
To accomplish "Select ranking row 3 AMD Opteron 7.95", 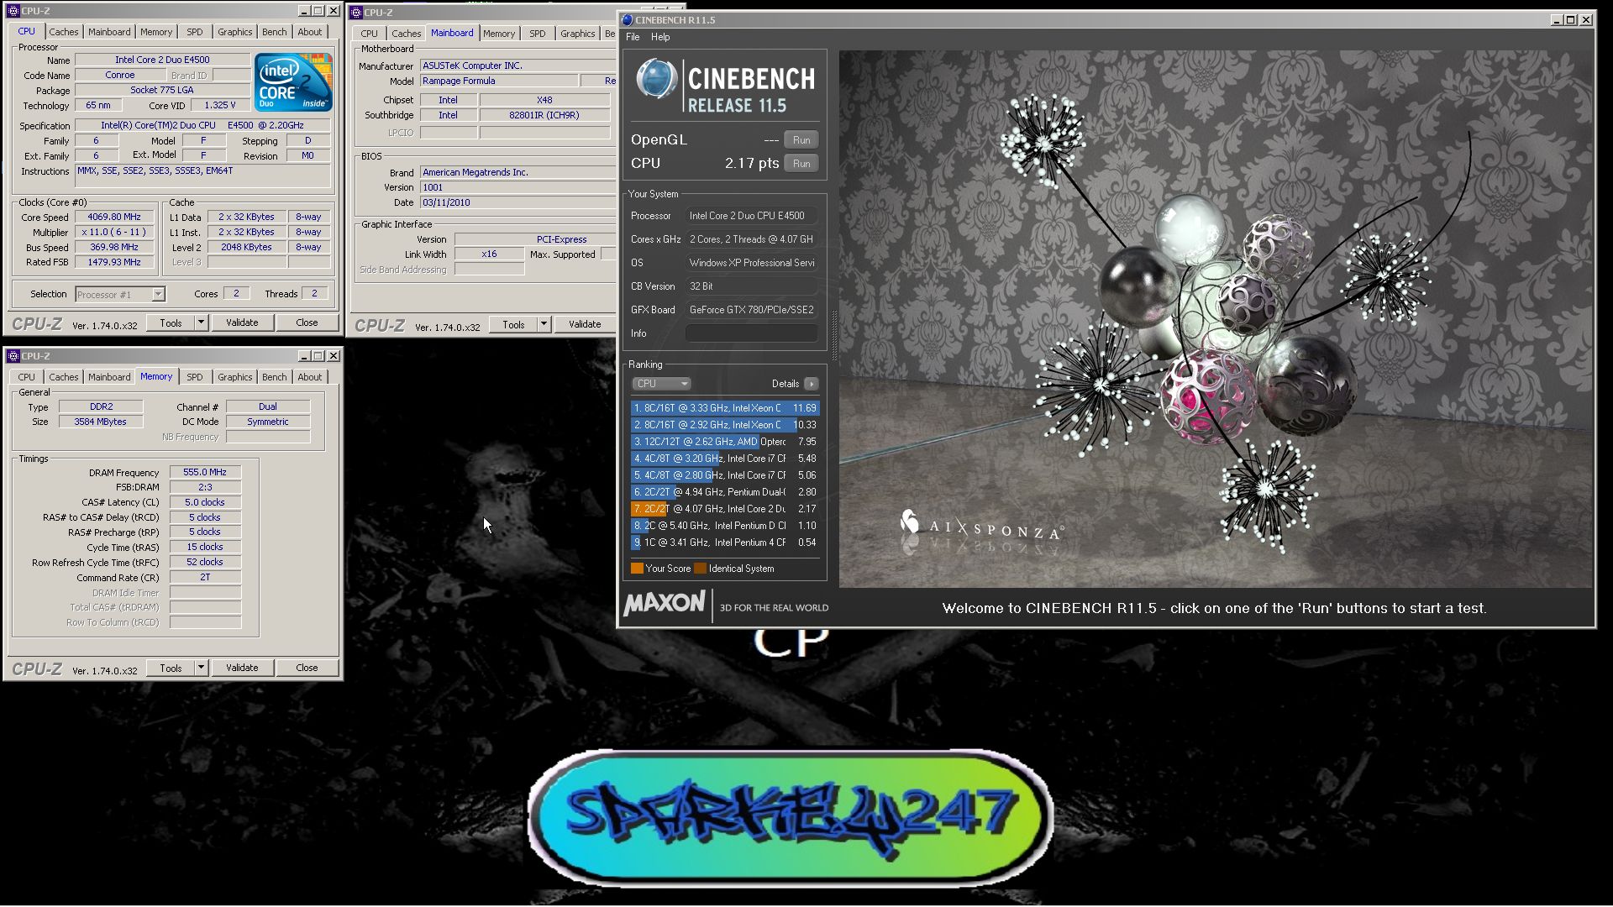I will [725, 442].
